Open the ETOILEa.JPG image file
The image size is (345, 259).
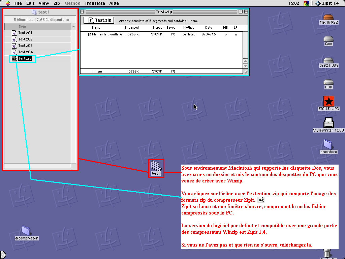[x=328, y=101]
